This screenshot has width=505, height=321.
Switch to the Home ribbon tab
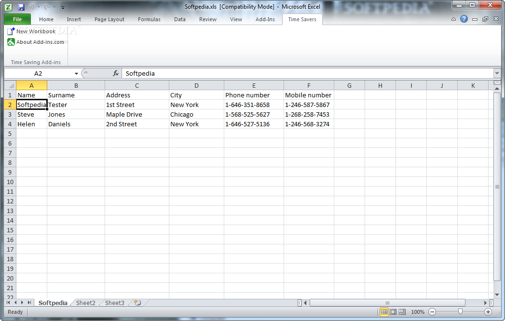[x=46, y=19]
